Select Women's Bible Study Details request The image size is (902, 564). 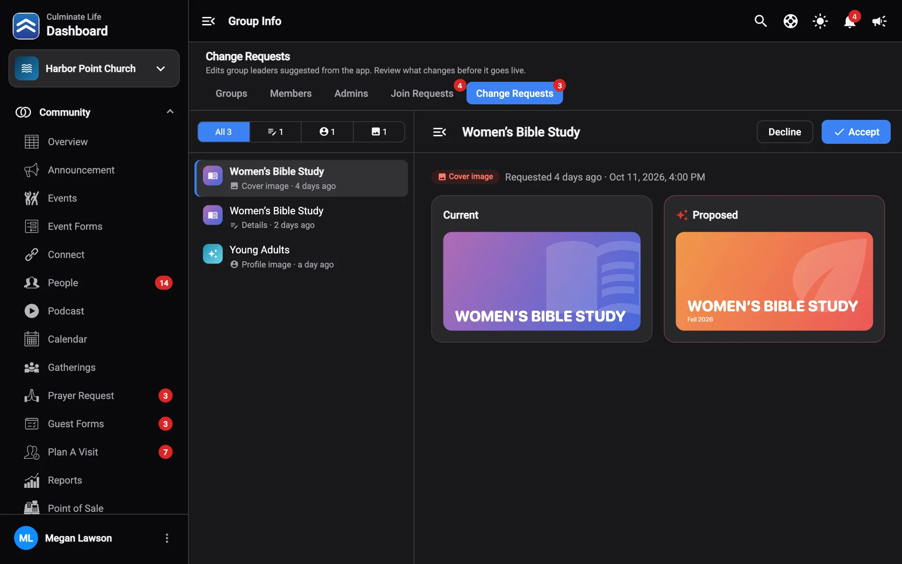coord(301,218)
